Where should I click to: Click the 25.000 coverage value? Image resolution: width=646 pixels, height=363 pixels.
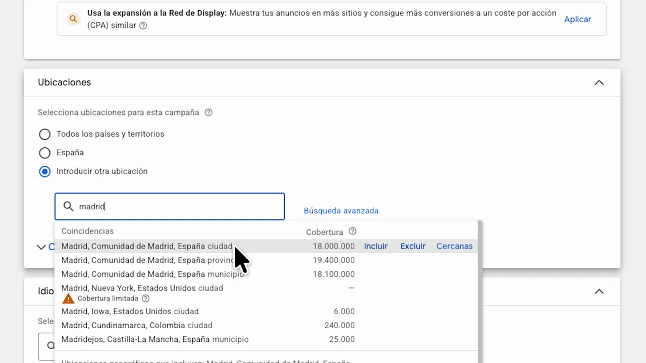tap(342, 339)
